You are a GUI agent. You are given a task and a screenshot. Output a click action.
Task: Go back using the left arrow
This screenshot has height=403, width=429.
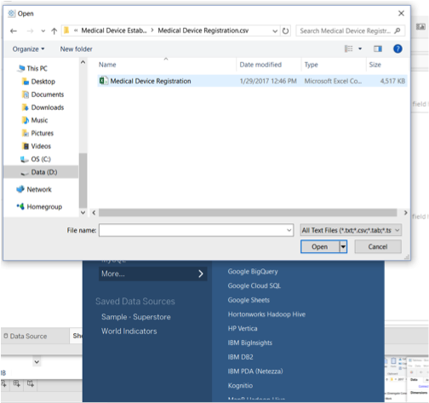pyautogui.click(x=14, y=31)
